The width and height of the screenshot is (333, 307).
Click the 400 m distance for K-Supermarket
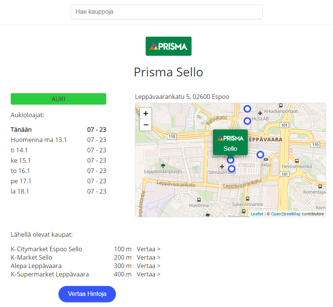(123, 274)
